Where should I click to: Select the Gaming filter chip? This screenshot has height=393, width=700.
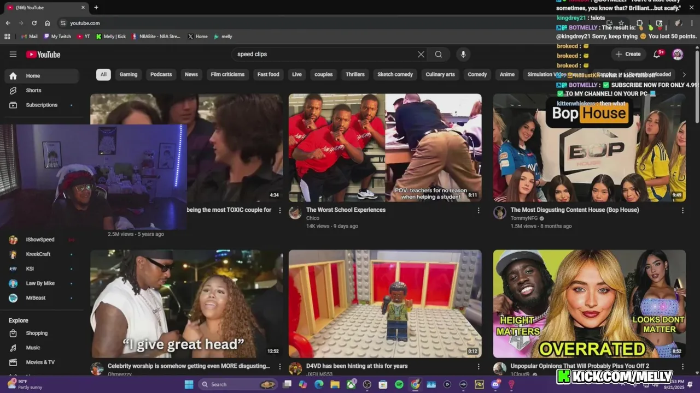[129, 74]
